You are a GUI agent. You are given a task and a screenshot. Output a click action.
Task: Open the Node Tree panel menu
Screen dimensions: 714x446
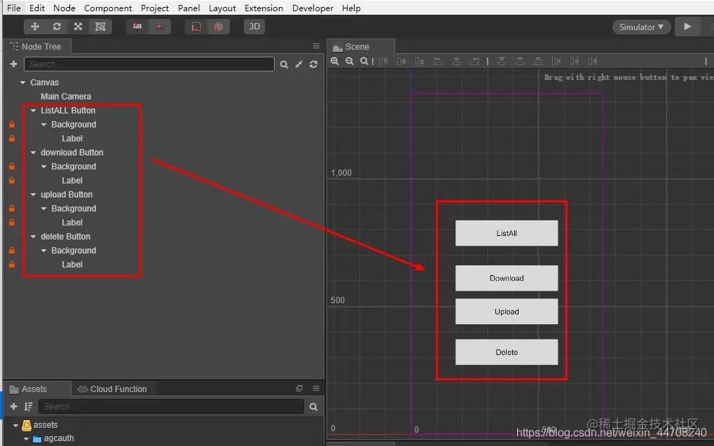point(316,46)
